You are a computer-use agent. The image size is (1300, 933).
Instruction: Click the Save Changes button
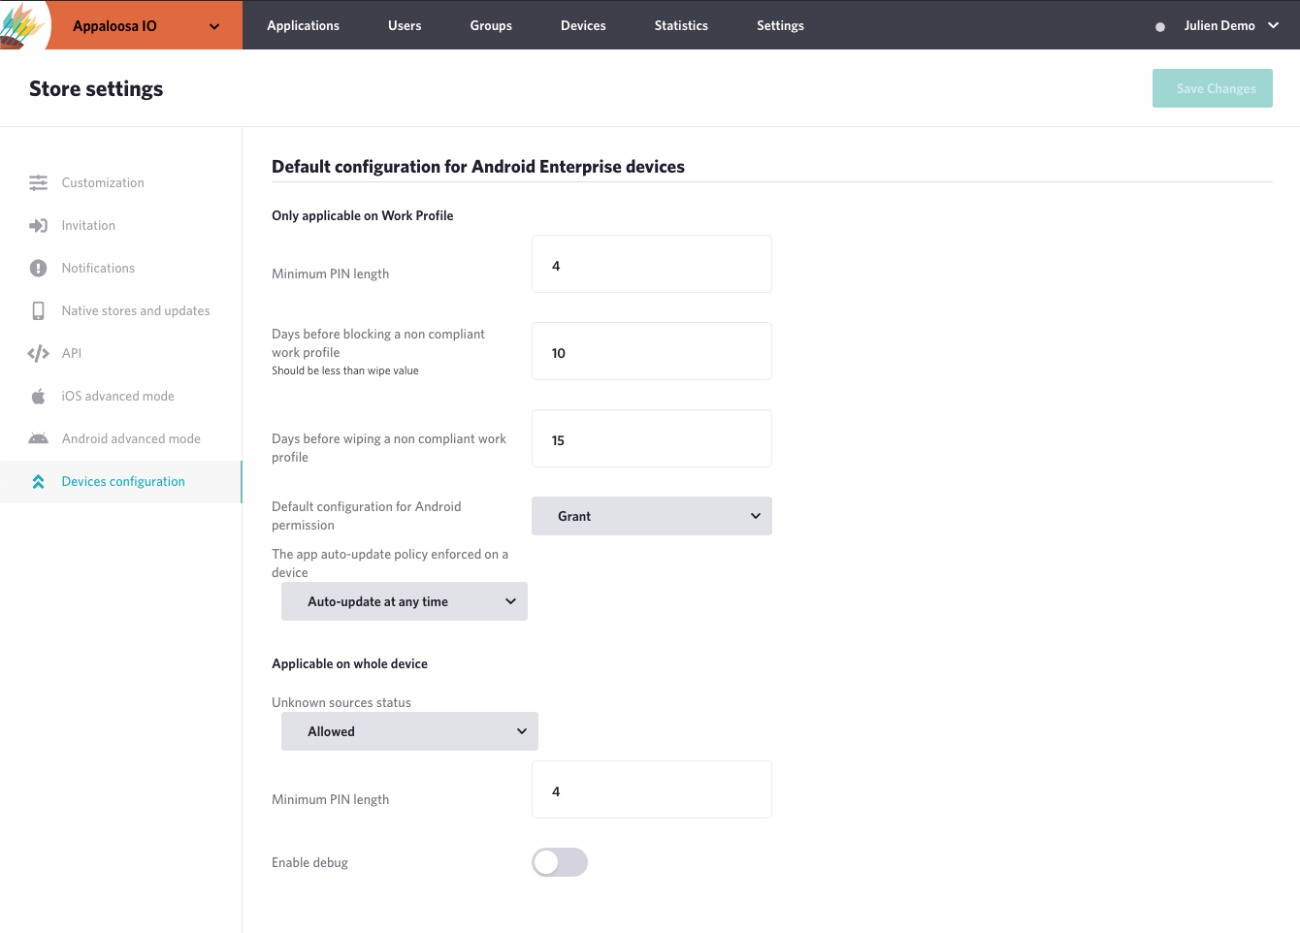[1212, 88]
